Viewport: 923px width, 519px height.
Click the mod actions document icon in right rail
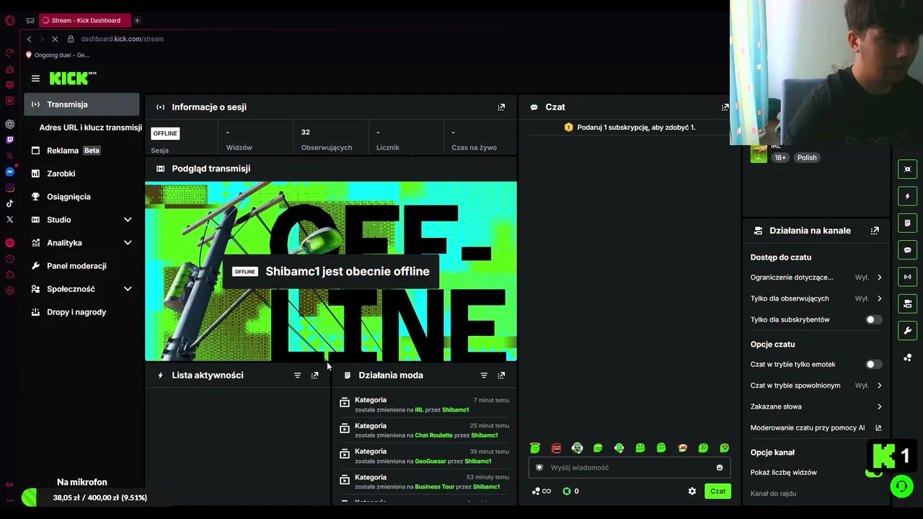(x=908, y=223)
